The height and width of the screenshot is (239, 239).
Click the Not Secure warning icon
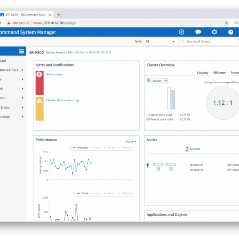(9, 23)
